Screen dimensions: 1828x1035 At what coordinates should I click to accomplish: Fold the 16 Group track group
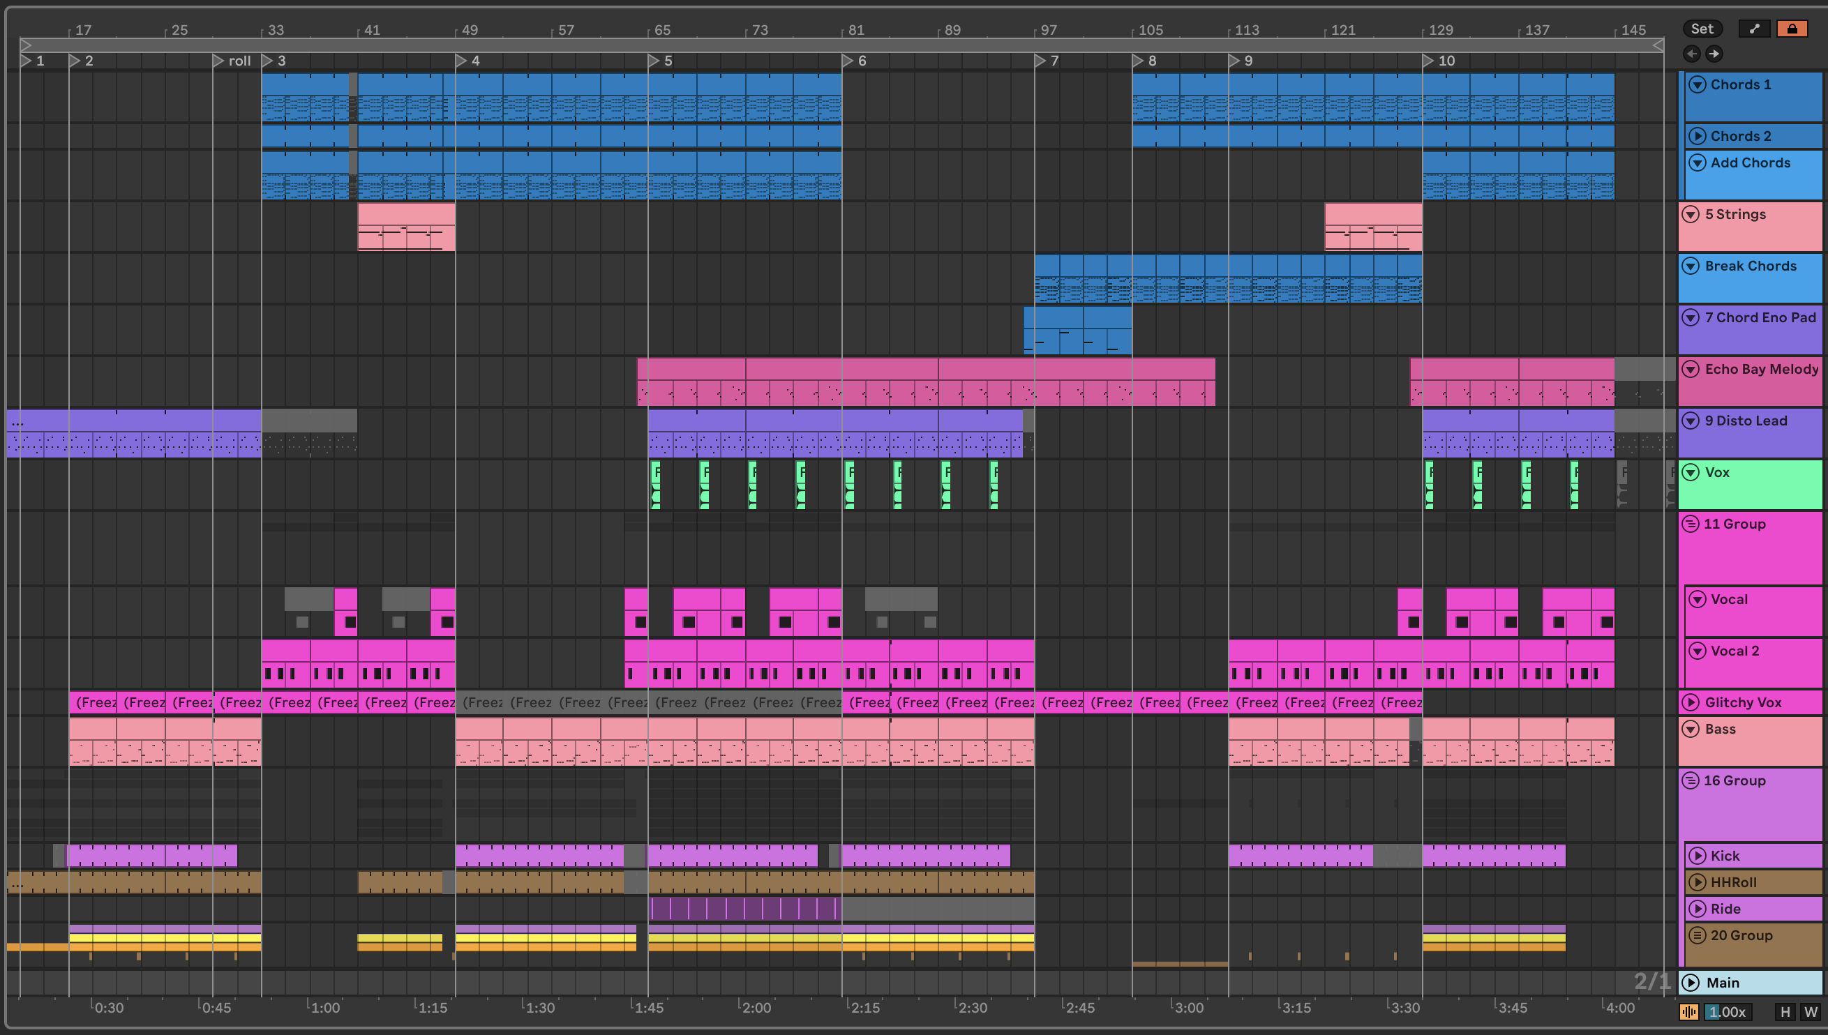(x=1691, y=780)
